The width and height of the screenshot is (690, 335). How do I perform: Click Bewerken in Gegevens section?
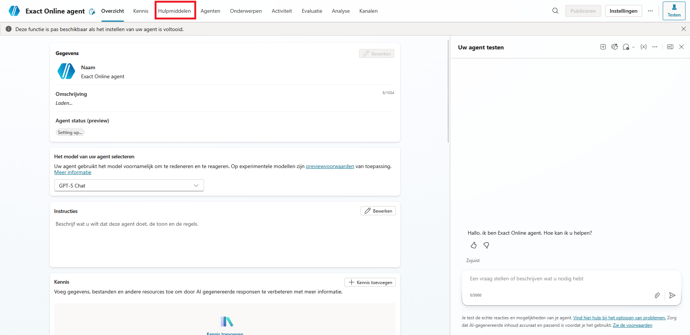pos(377,54)
